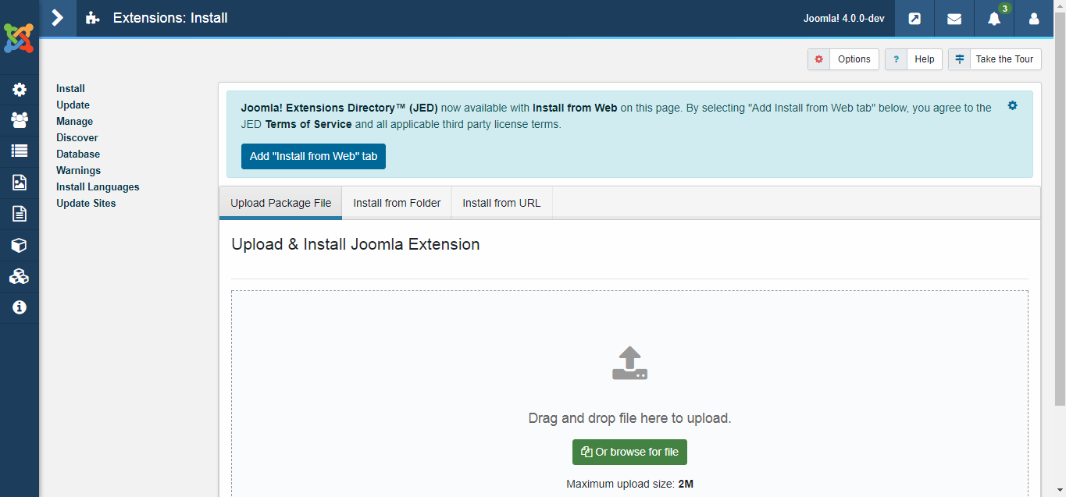
Task: Select Update Sites in submenu
Action: 86,203
